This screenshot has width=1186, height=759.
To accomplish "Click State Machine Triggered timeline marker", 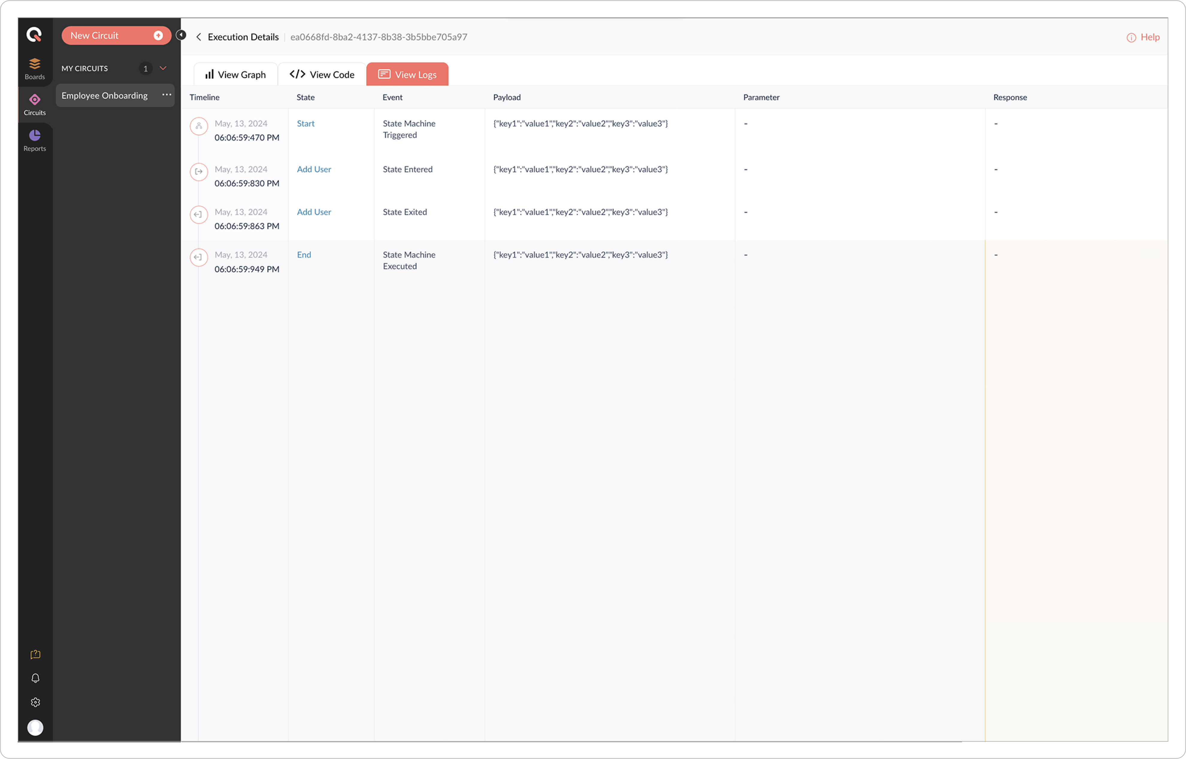I will click(x=199, y=126).
